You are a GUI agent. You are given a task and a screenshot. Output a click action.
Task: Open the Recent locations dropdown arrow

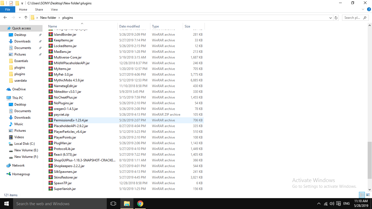coord(20,18)
